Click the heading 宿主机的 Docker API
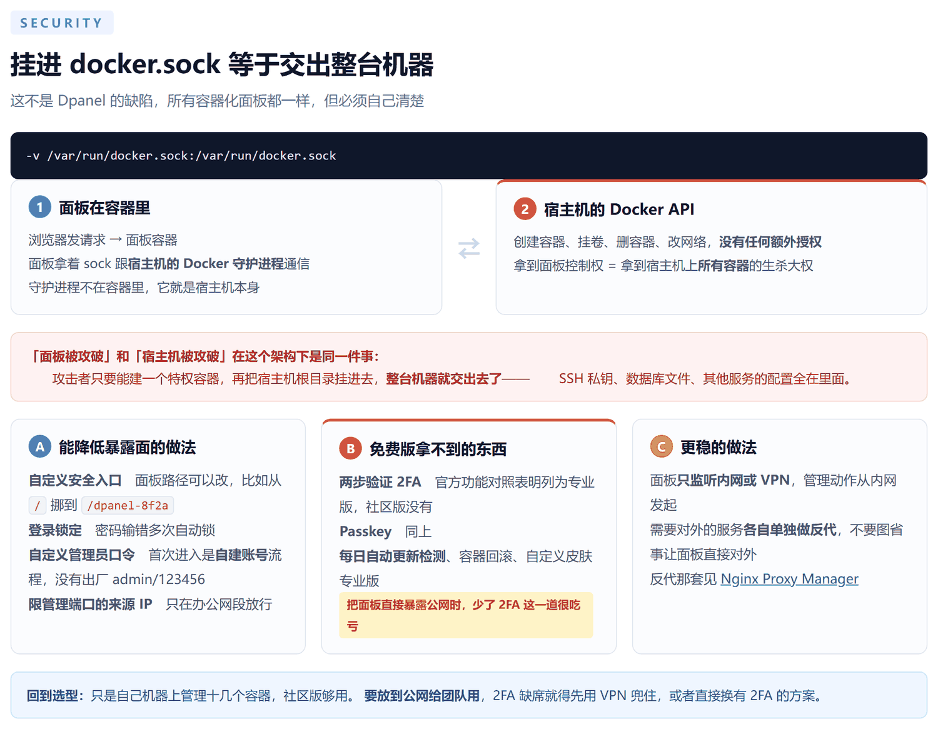The height and width of the screenshot is (729, 938). (x=619, y=209)
